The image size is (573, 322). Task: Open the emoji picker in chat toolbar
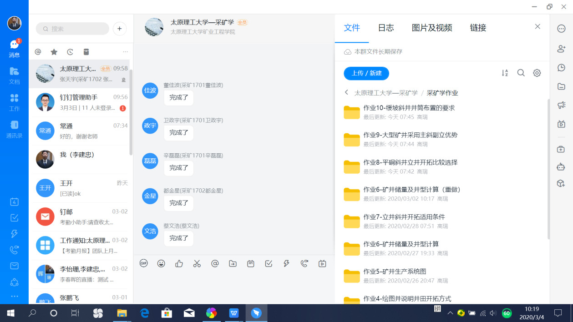(161, 263)
